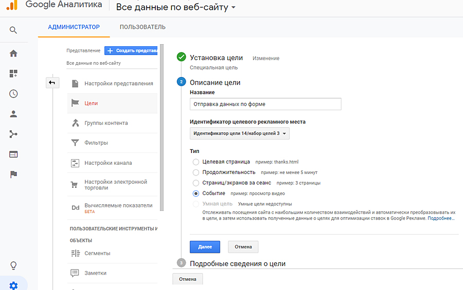
Task: Open goal ID slot dropdown
Action: pos(240,133)
